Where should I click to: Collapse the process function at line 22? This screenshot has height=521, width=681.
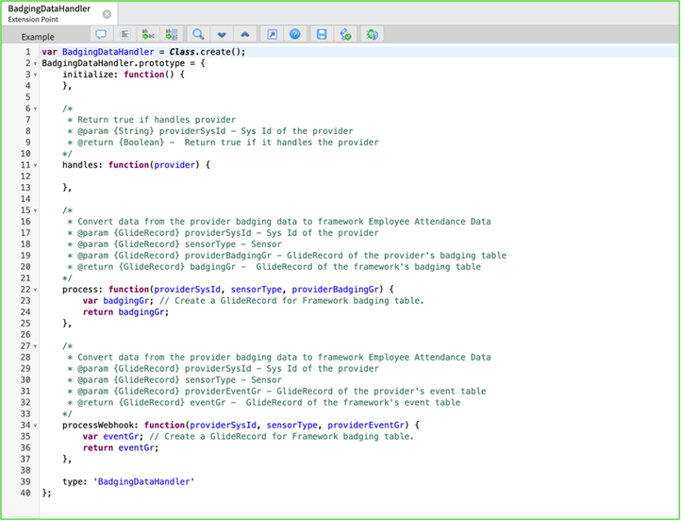coord(36,290)
